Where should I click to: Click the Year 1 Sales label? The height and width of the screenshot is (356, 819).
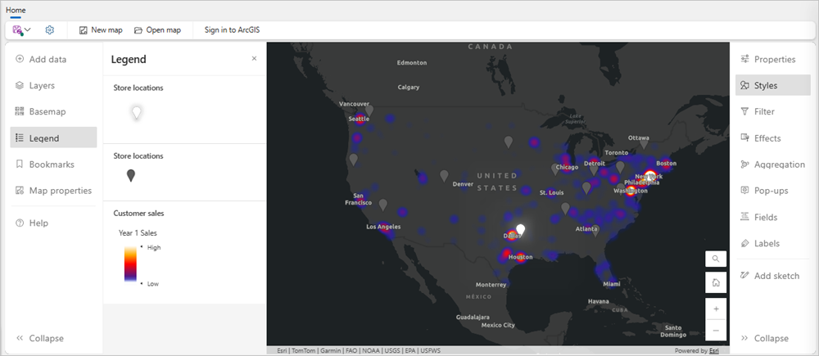point(138,232)
